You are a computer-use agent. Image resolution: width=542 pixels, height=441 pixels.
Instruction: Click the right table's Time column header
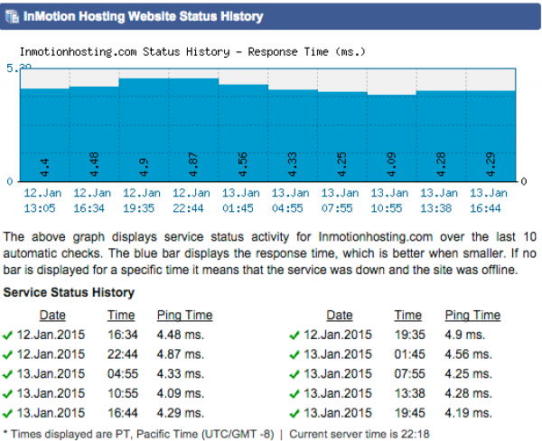[x=407, y=315]
